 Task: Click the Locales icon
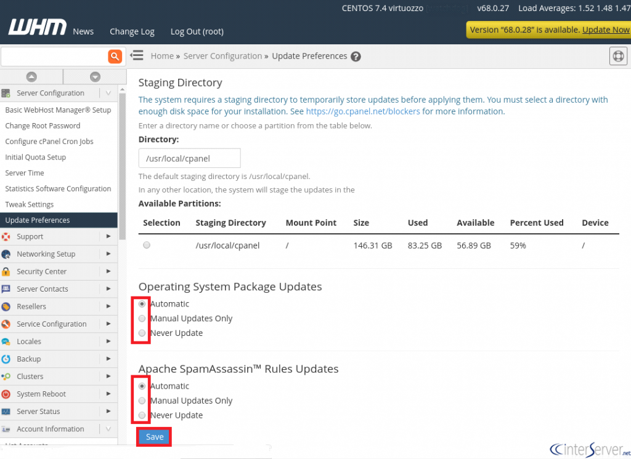point(6,341)
